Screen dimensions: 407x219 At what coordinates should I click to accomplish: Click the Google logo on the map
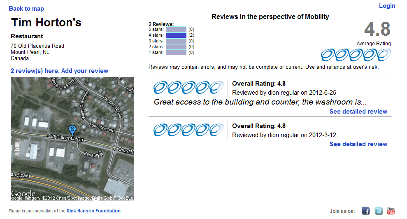pyautogui.click(x=23, y=193)
